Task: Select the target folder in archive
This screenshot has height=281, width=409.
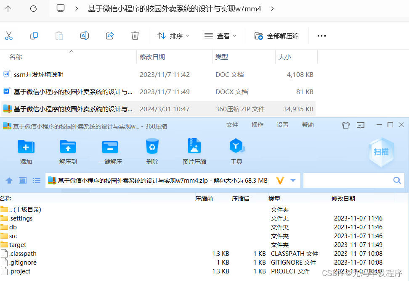Action: pos(13,245)
